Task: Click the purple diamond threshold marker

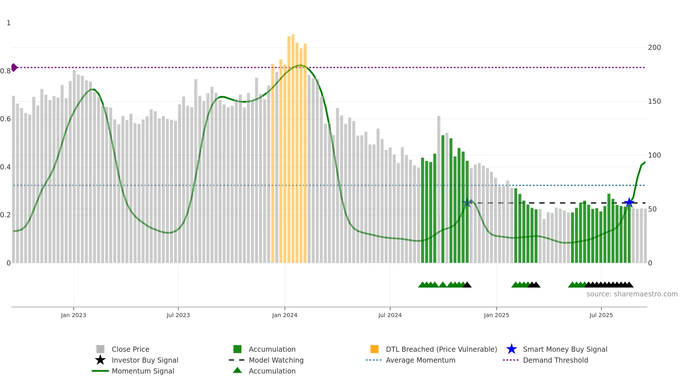Action: [14, 67]
